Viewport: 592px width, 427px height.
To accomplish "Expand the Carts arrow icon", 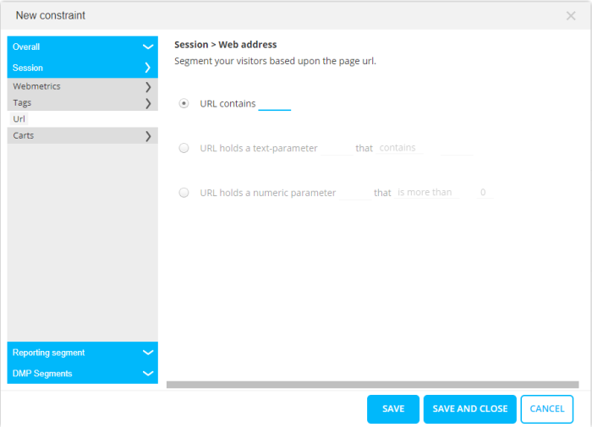I will tap(148, 135).
